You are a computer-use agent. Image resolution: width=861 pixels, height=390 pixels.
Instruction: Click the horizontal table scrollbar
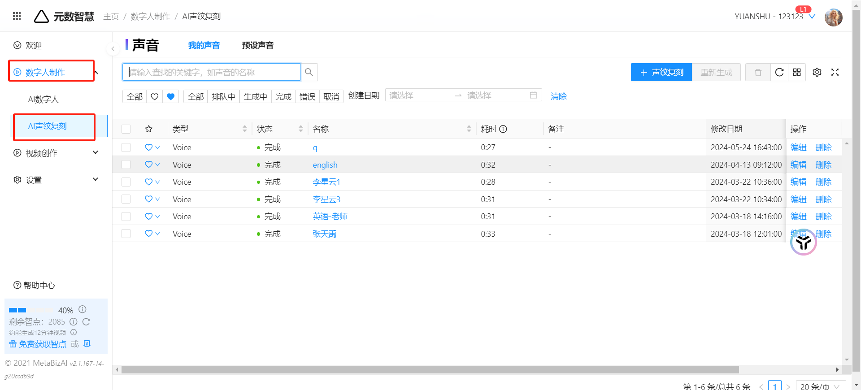pos(430,370)
